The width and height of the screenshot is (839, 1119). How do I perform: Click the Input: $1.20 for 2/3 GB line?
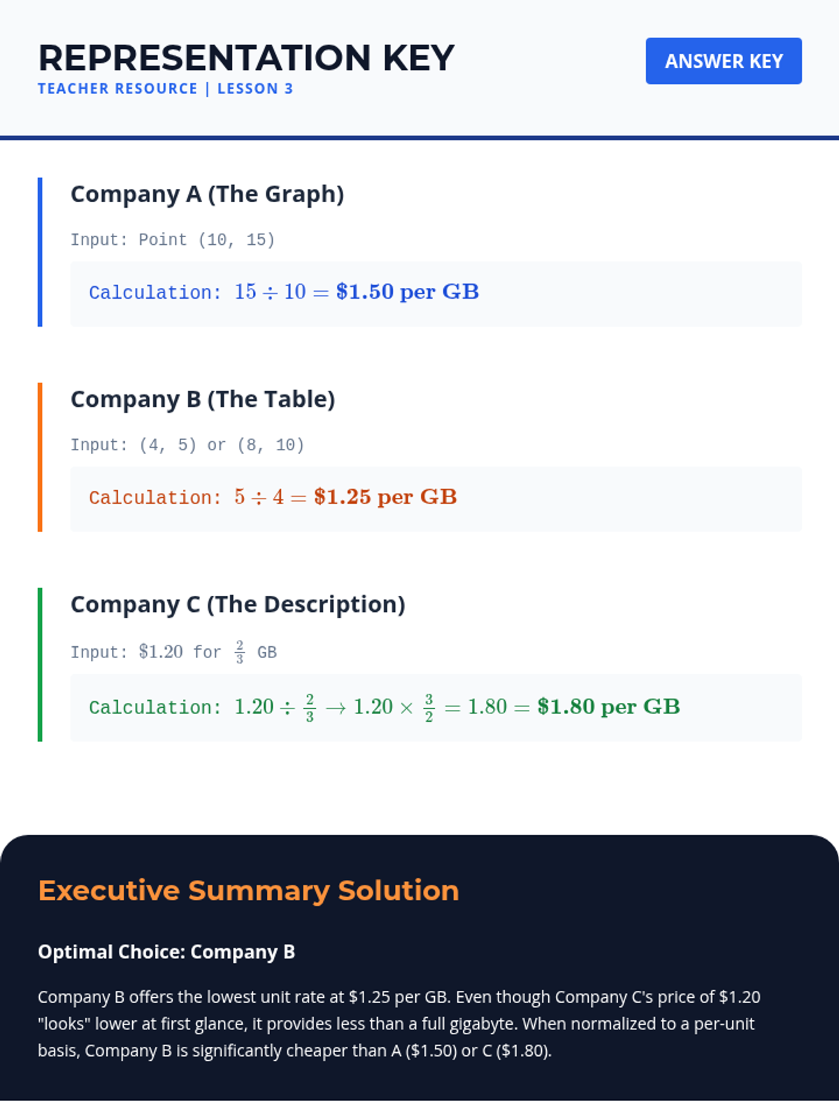click(x=173, y=652)
